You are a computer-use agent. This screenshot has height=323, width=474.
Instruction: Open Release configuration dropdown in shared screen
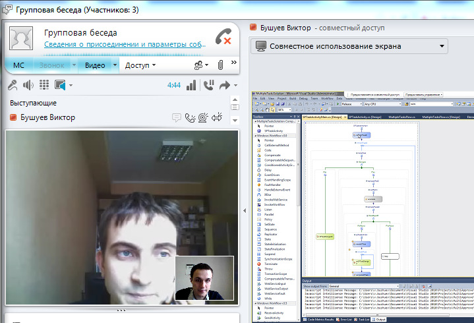tap(351, 104)
